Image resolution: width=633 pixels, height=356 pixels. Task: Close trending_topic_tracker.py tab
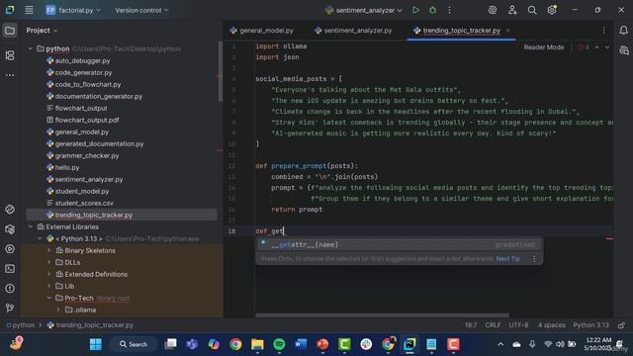click(507, 31)
